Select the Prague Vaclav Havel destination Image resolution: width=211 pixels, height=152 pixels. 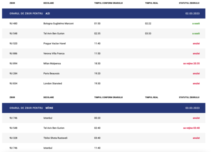click(x=54, y=43)
